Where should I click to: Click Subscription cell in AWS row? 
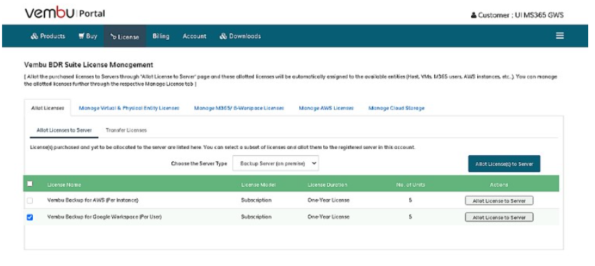[256, 200]
